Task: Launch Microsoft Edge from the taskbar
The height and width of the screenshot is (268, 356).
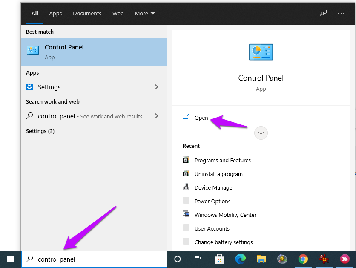Action: tap(241, 259)
